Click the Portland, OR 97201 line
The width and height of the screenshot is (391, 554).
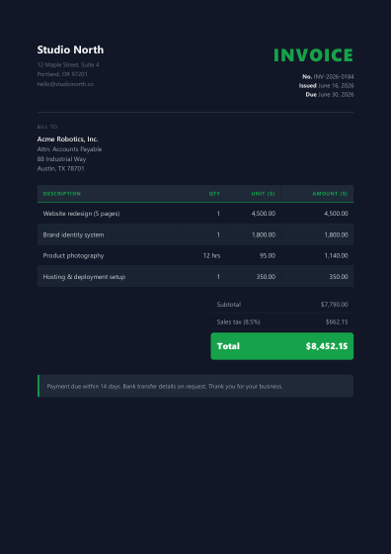click(62, 74)
